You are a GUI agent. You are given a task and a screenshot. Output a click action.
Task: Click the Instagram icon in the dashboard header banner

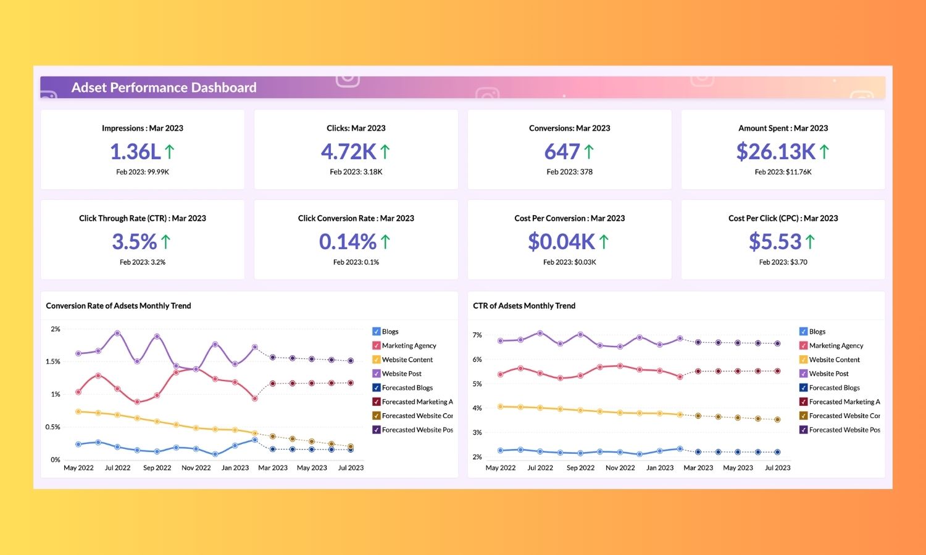point(347,80)
